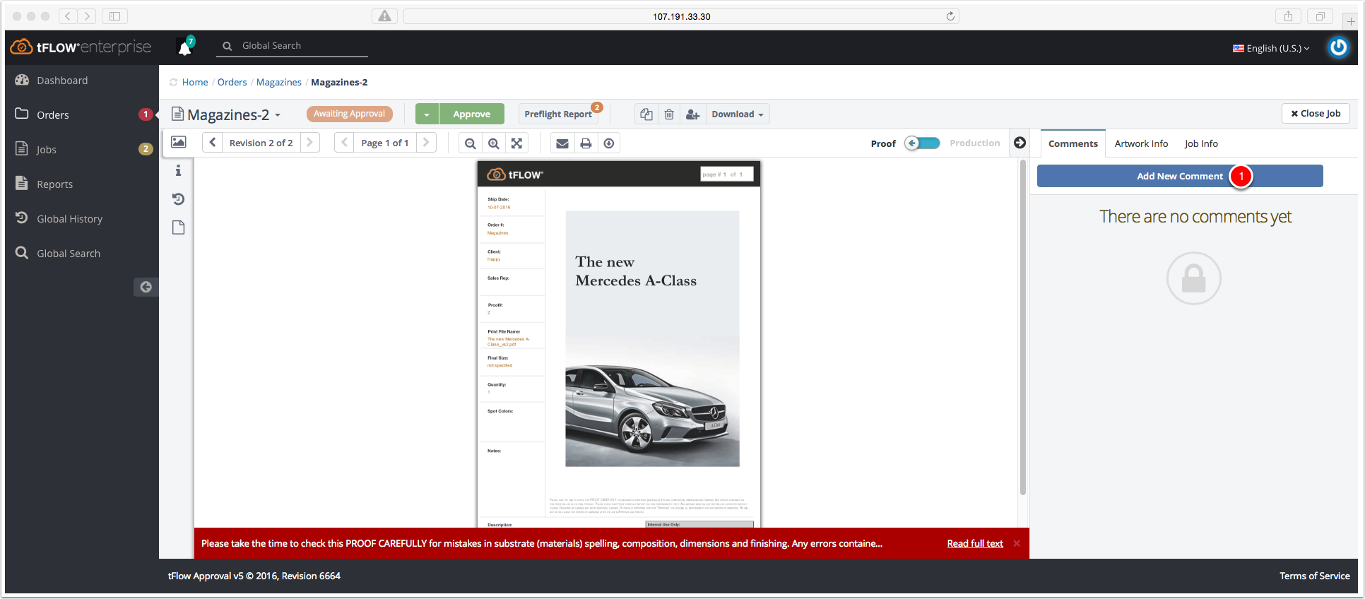Open the English (U.S.) language dropdown
The width and height of the screenshot is (1365, 599).
1271,48
